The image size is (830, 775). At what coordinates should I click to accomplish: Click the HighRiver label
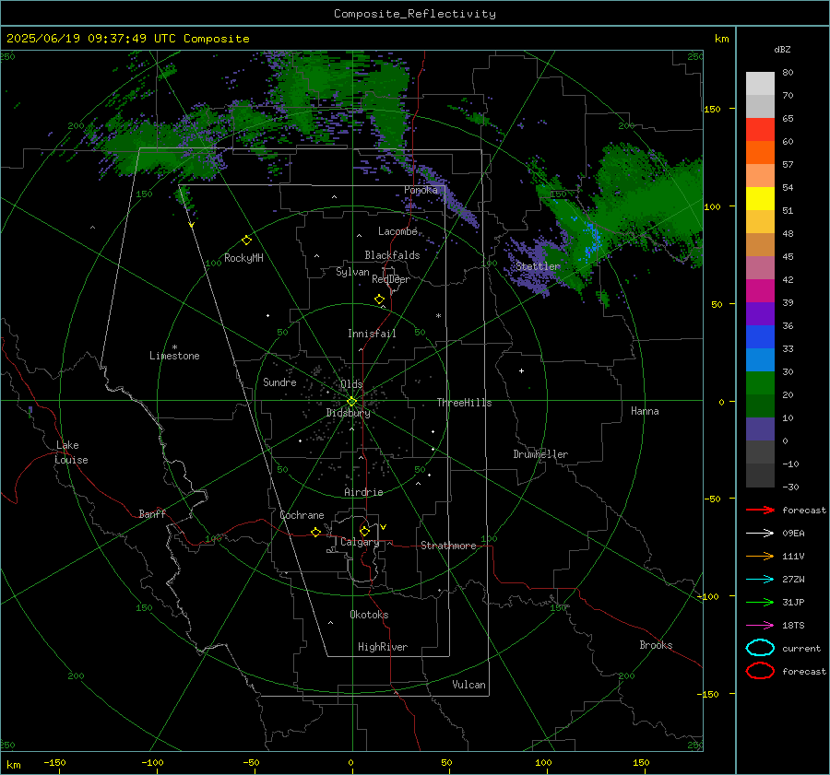[x=383, y=647]
